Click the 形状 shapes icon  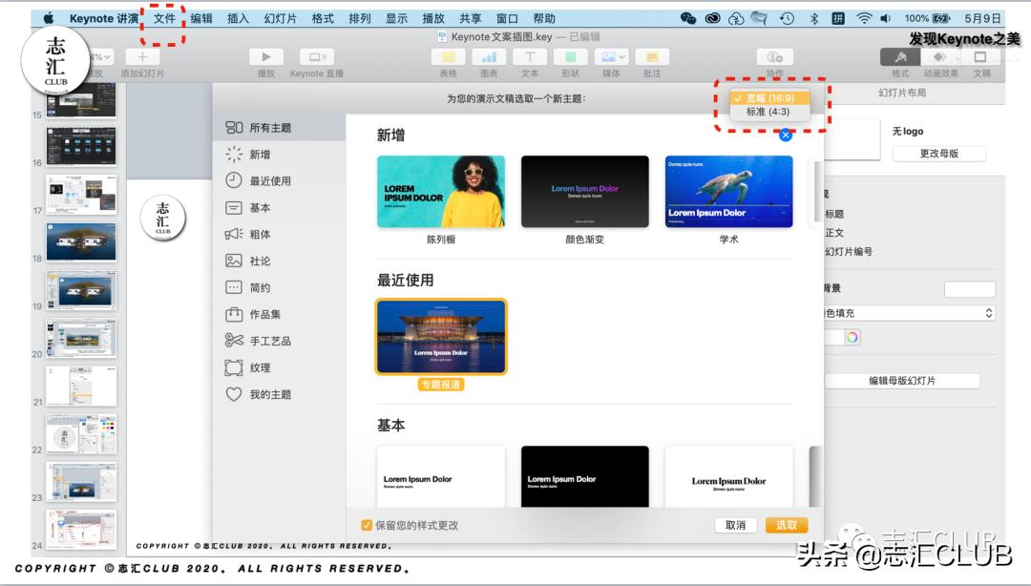[569, 57]
